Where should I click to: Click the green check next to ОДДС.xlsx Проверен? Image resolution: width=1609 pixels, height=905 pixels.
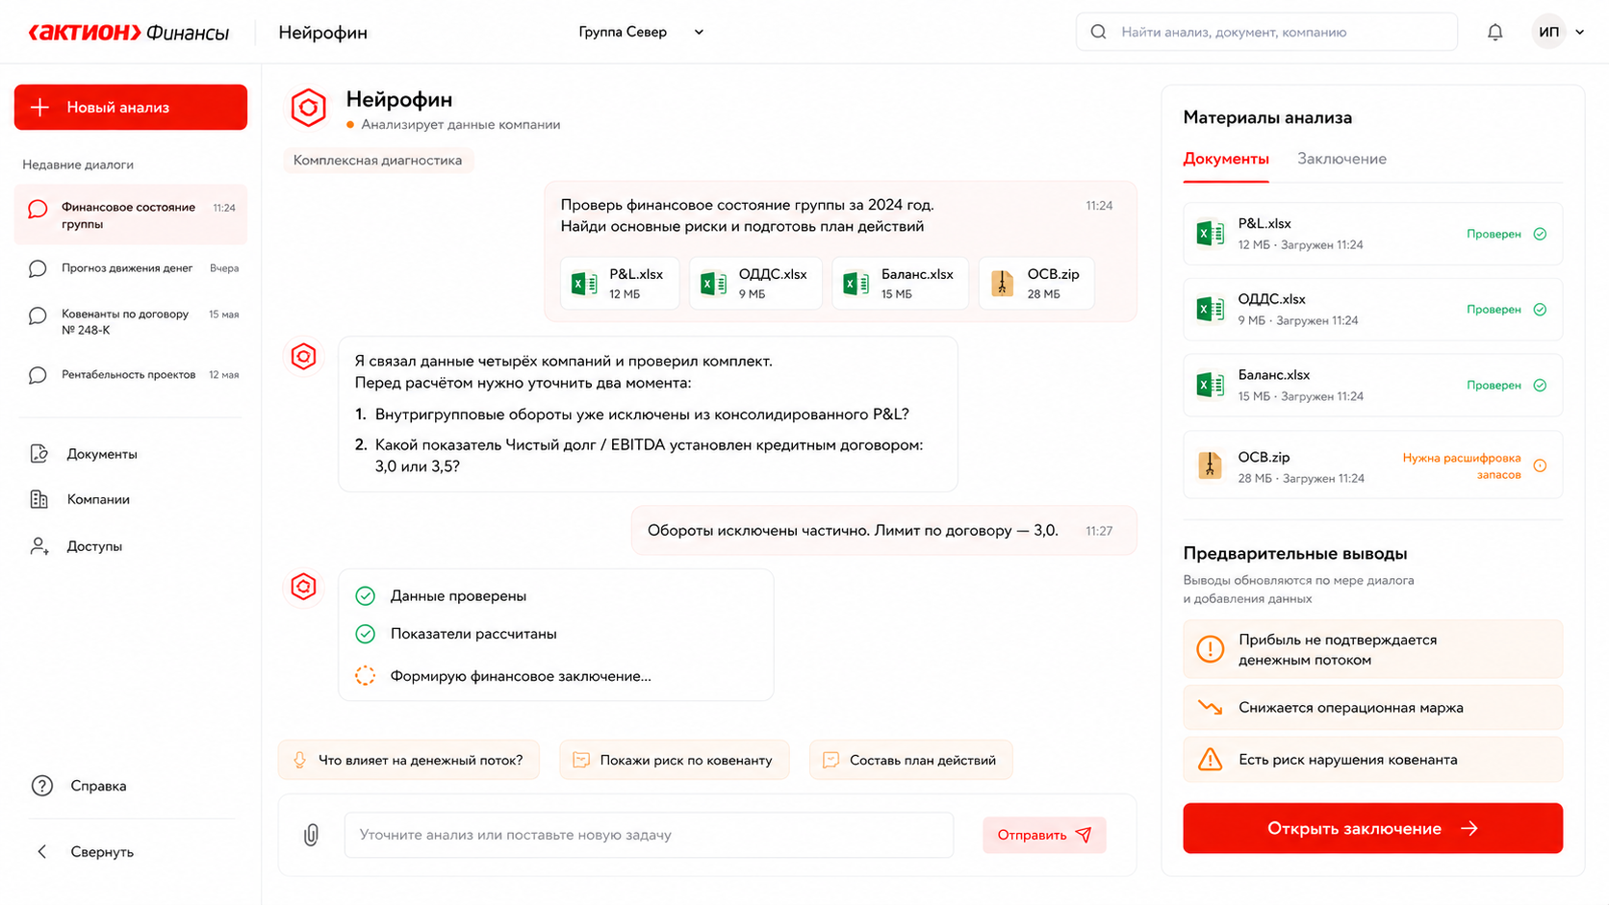[1540, 310]
